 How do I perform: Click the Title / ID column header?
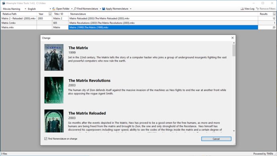click(x=60, y=14)
